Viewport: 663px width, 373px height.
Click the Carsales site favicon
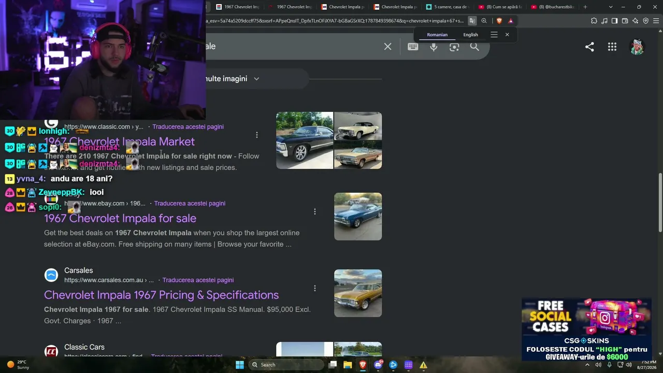[51, 275]
